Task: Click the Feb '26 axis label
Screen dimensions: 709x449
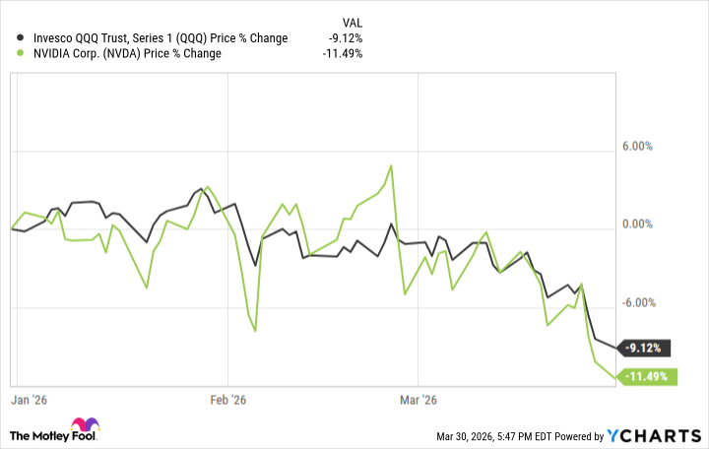Action: [x=227, y=400]
